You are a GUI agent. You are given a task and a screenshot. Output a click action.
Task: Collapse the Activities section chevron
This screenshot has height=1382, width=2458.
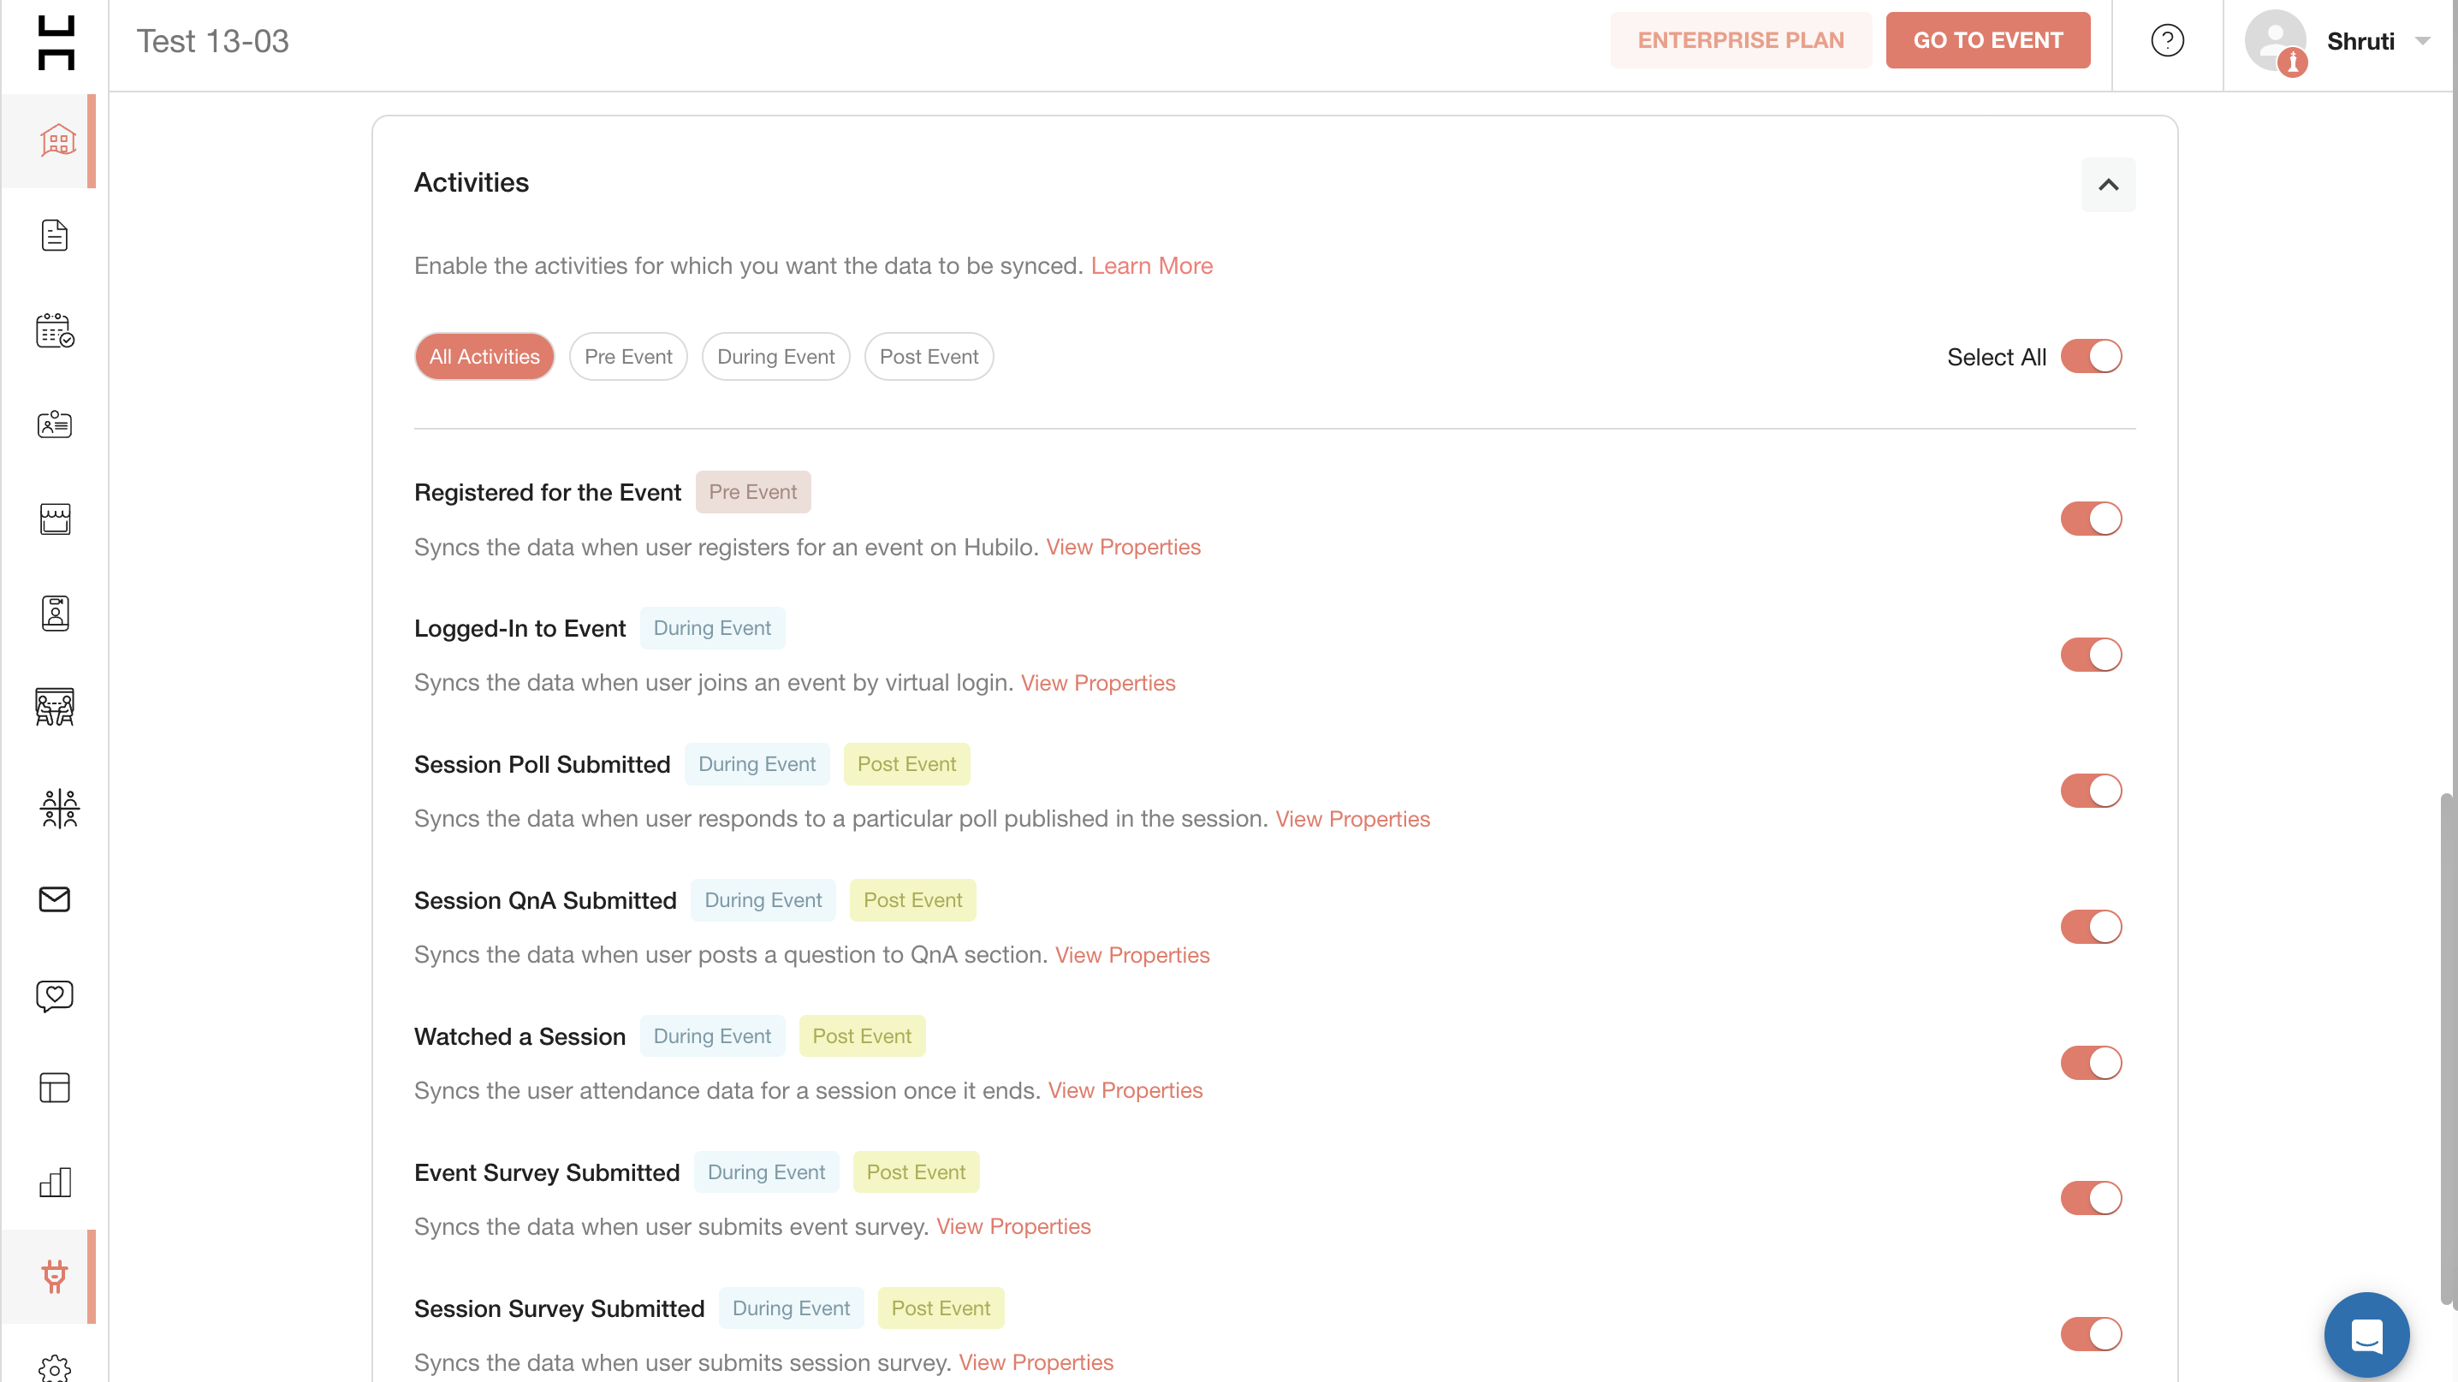click(2108, 185)
